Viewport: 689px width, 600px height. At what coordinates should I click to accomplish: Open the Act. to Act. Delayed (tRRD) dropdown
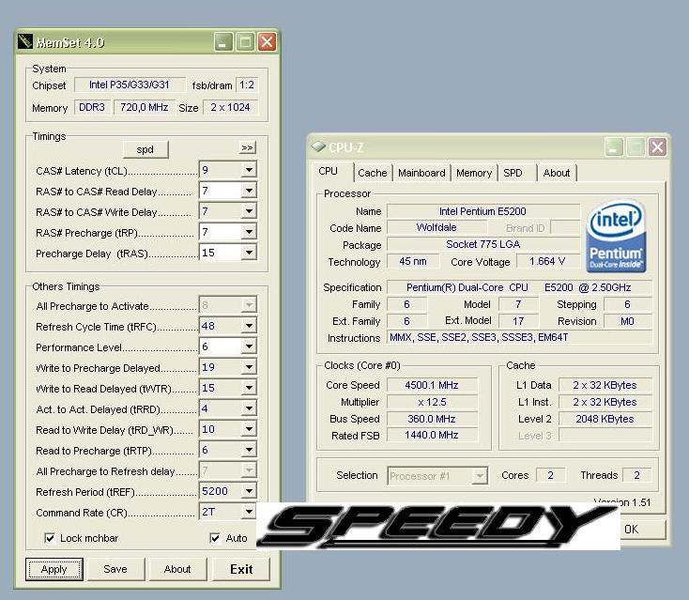point(249,408)
